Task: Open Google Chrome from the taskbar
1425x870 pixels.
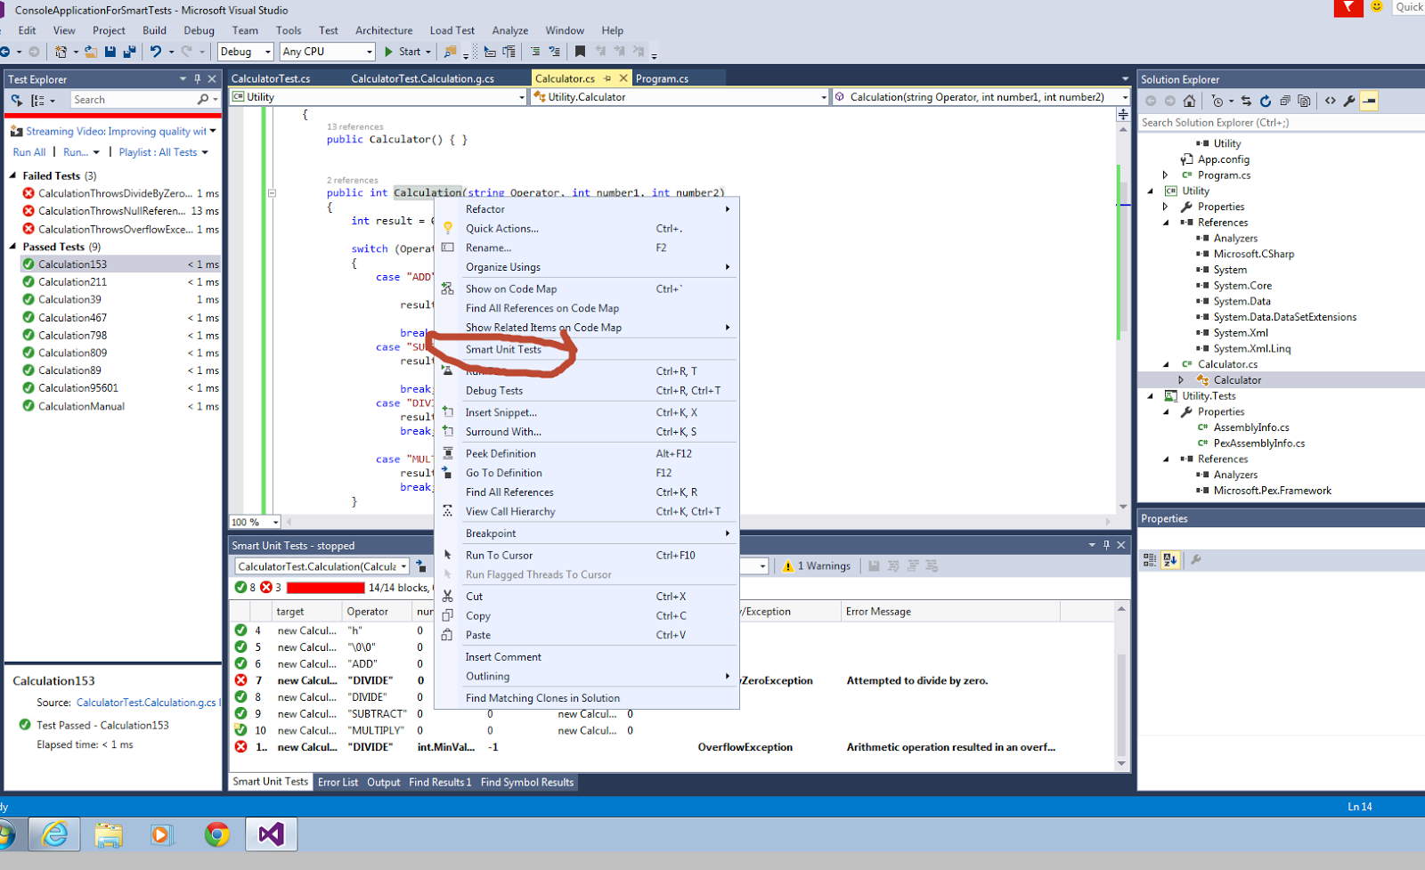Action: tap(216, 834)
